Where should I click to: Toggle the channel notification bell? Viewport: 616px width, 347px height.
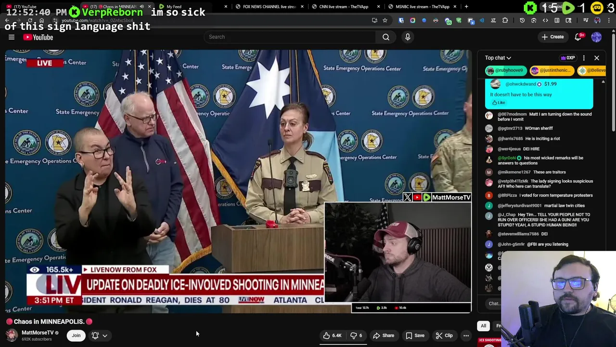(95, 335)
